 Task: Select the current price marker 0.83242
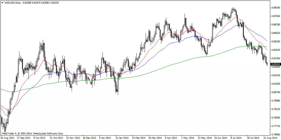[x=274, y=64]
